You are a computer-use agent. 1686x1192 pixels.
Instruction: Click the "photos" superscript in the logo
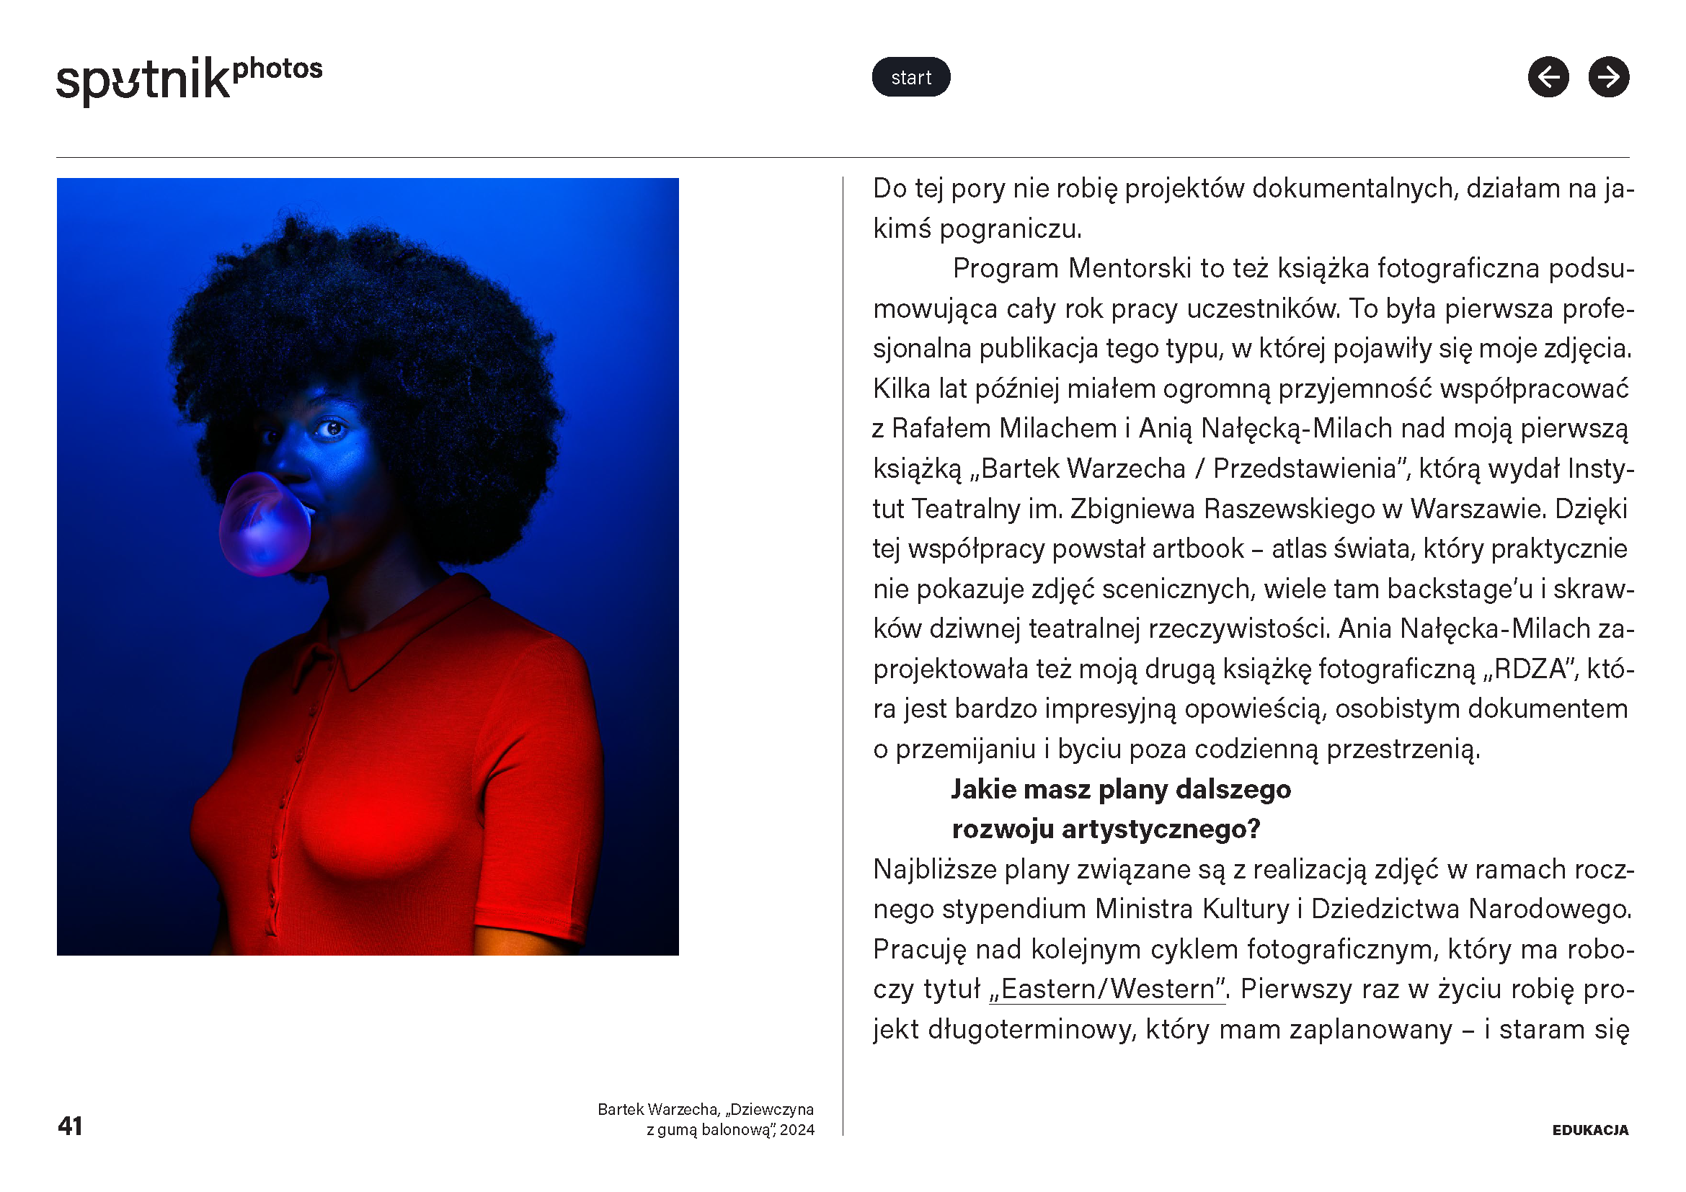[278, 69]
